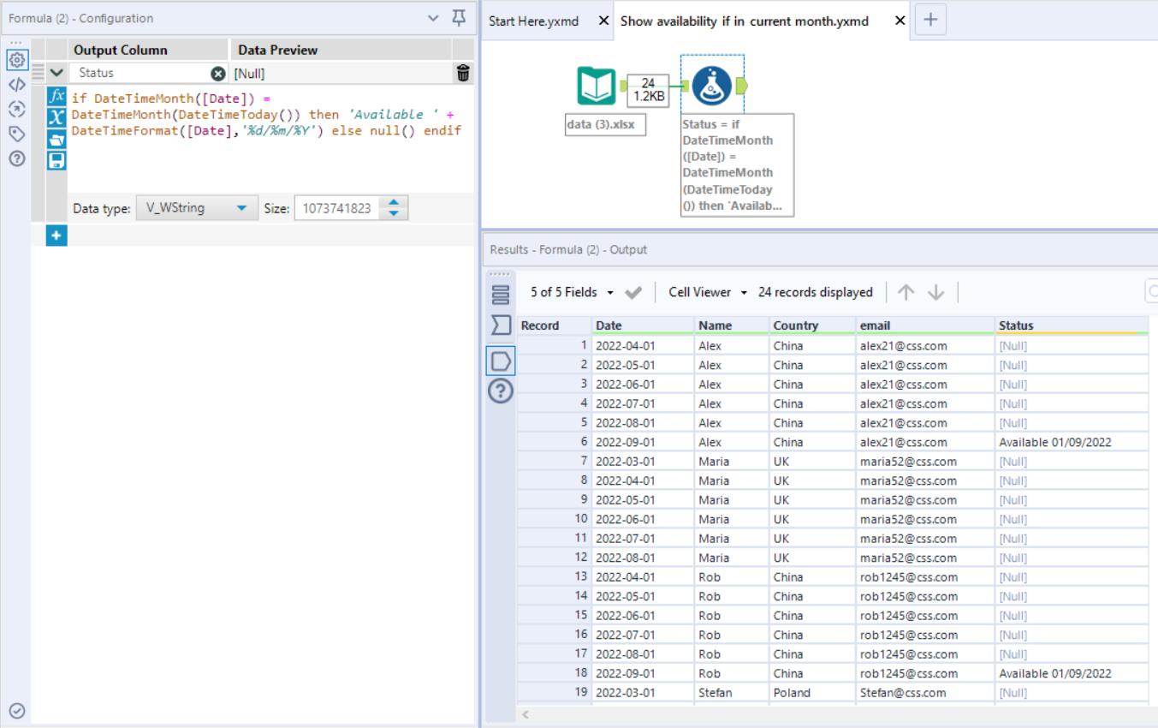
Task: Select the results input anchor icon
Action: pyautogui.click(x=501, y=325)
